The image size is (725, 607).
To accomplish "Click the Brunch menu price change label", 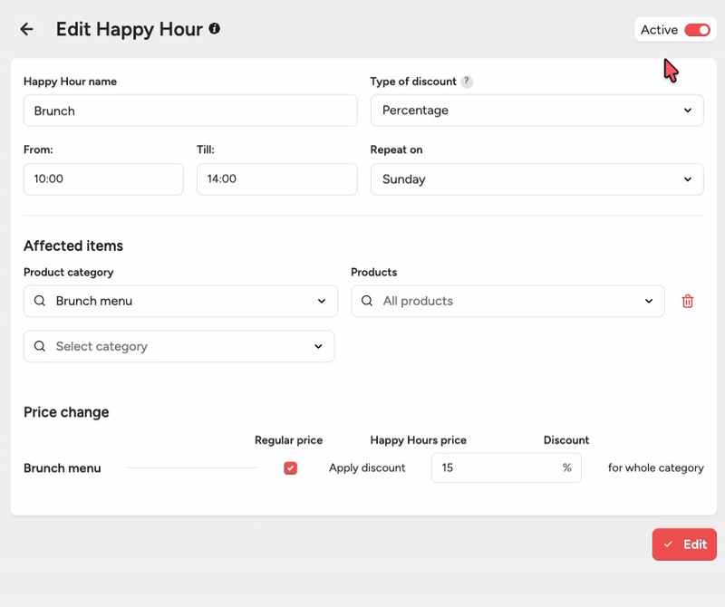I will coord(63,468).
